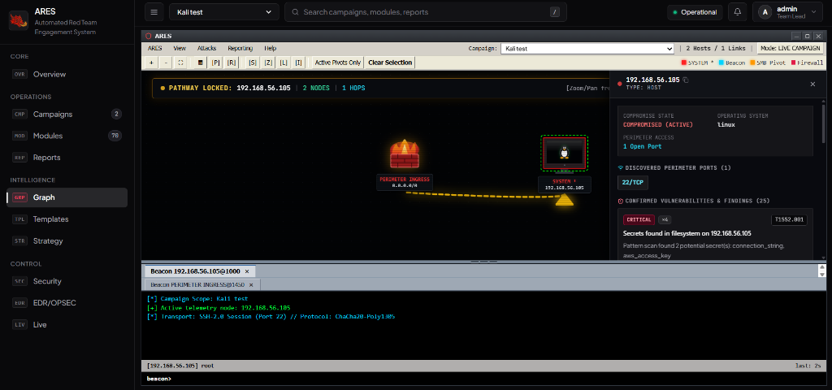Click the [Z] toolbar button
The height and width of the screenshot is (390, 832).
coord(268,63)
